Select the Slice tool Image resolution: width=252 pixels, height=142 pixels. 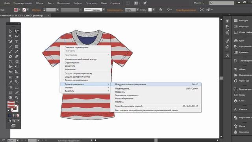point(17,93)
